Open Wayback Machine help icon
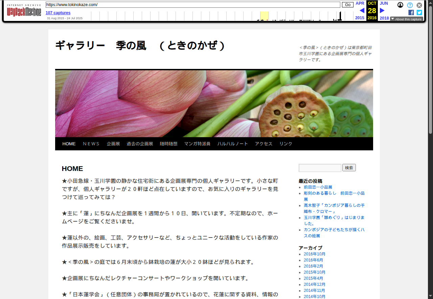Viewport: 433px width, 299px height. 410,5
